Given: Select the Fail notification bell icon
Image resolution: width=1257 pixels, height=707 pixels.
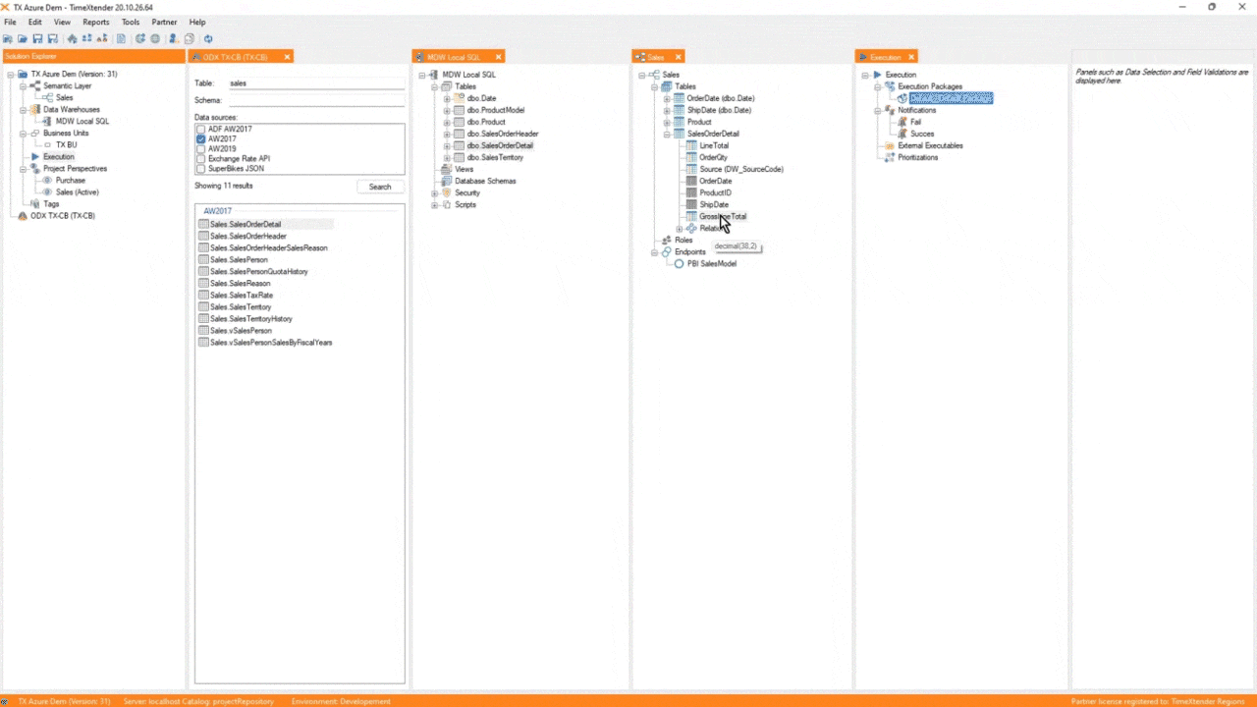Looking at the screenshot, I should point(902,122).
